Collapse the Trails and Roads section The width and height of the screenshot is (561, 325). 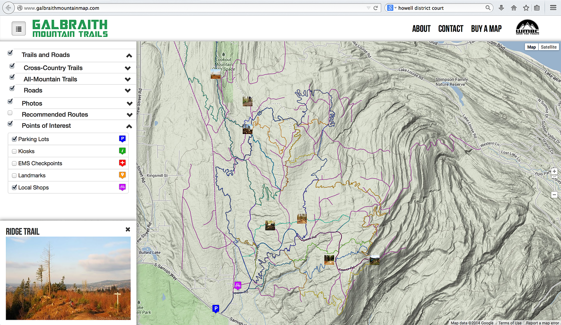pyautogui.click(x=129, y=55)
